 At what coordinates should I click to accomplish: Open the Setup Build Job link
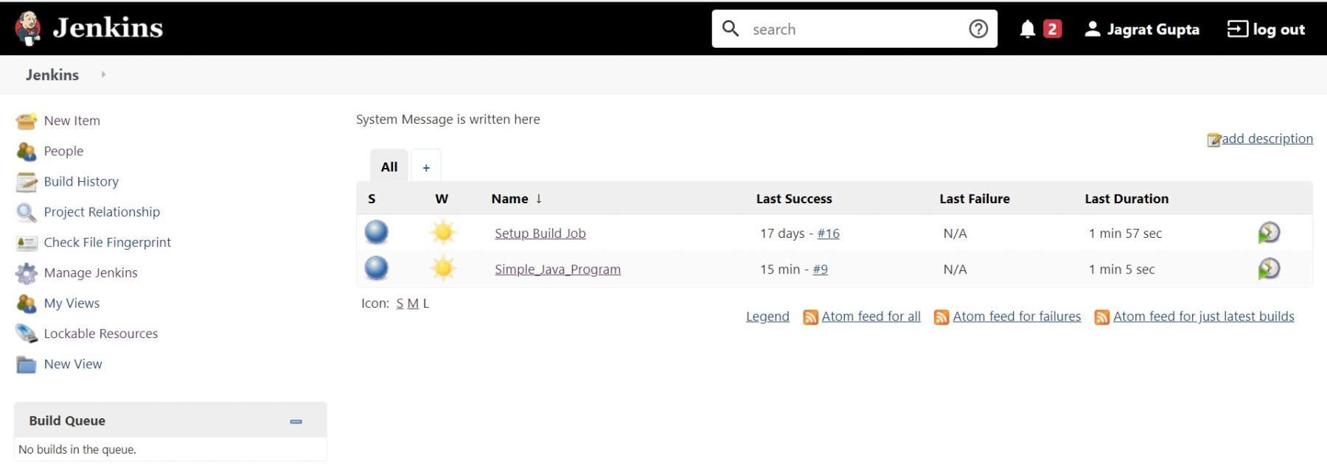coord(540,233)
